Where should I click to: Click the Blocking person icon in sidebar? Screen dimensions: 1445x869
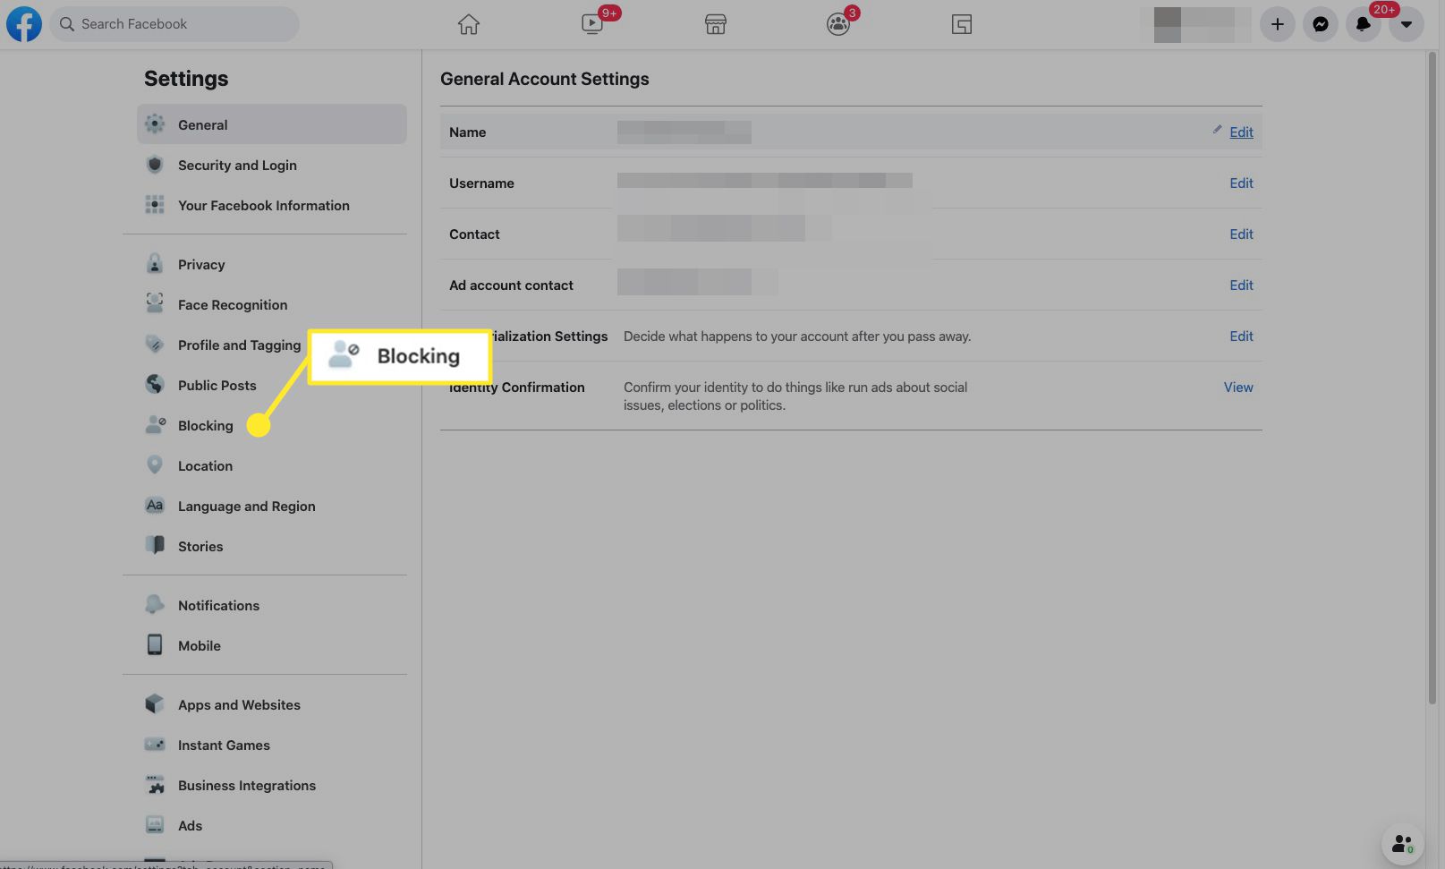pyautogui.click(x=155, y=425)
